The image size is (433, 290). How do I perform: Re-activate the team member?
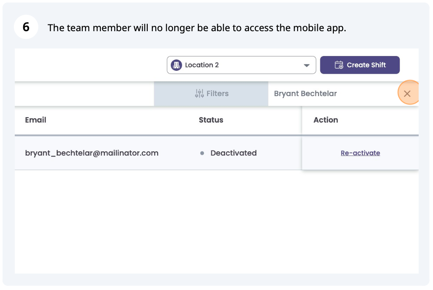coord(360,153)
